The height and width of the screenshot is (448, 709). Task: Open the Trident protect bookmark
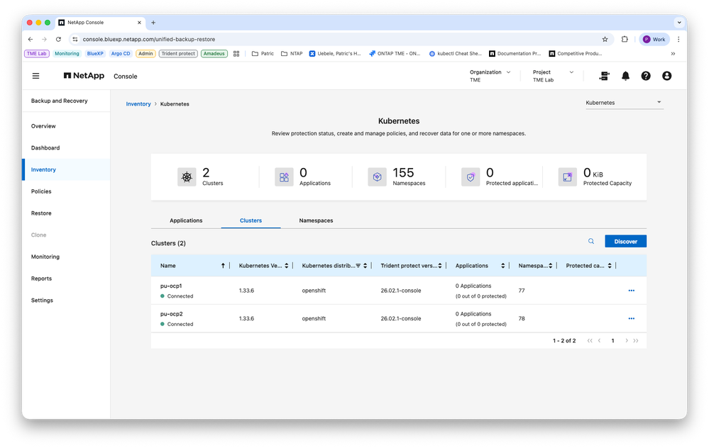tap(178, 53)
